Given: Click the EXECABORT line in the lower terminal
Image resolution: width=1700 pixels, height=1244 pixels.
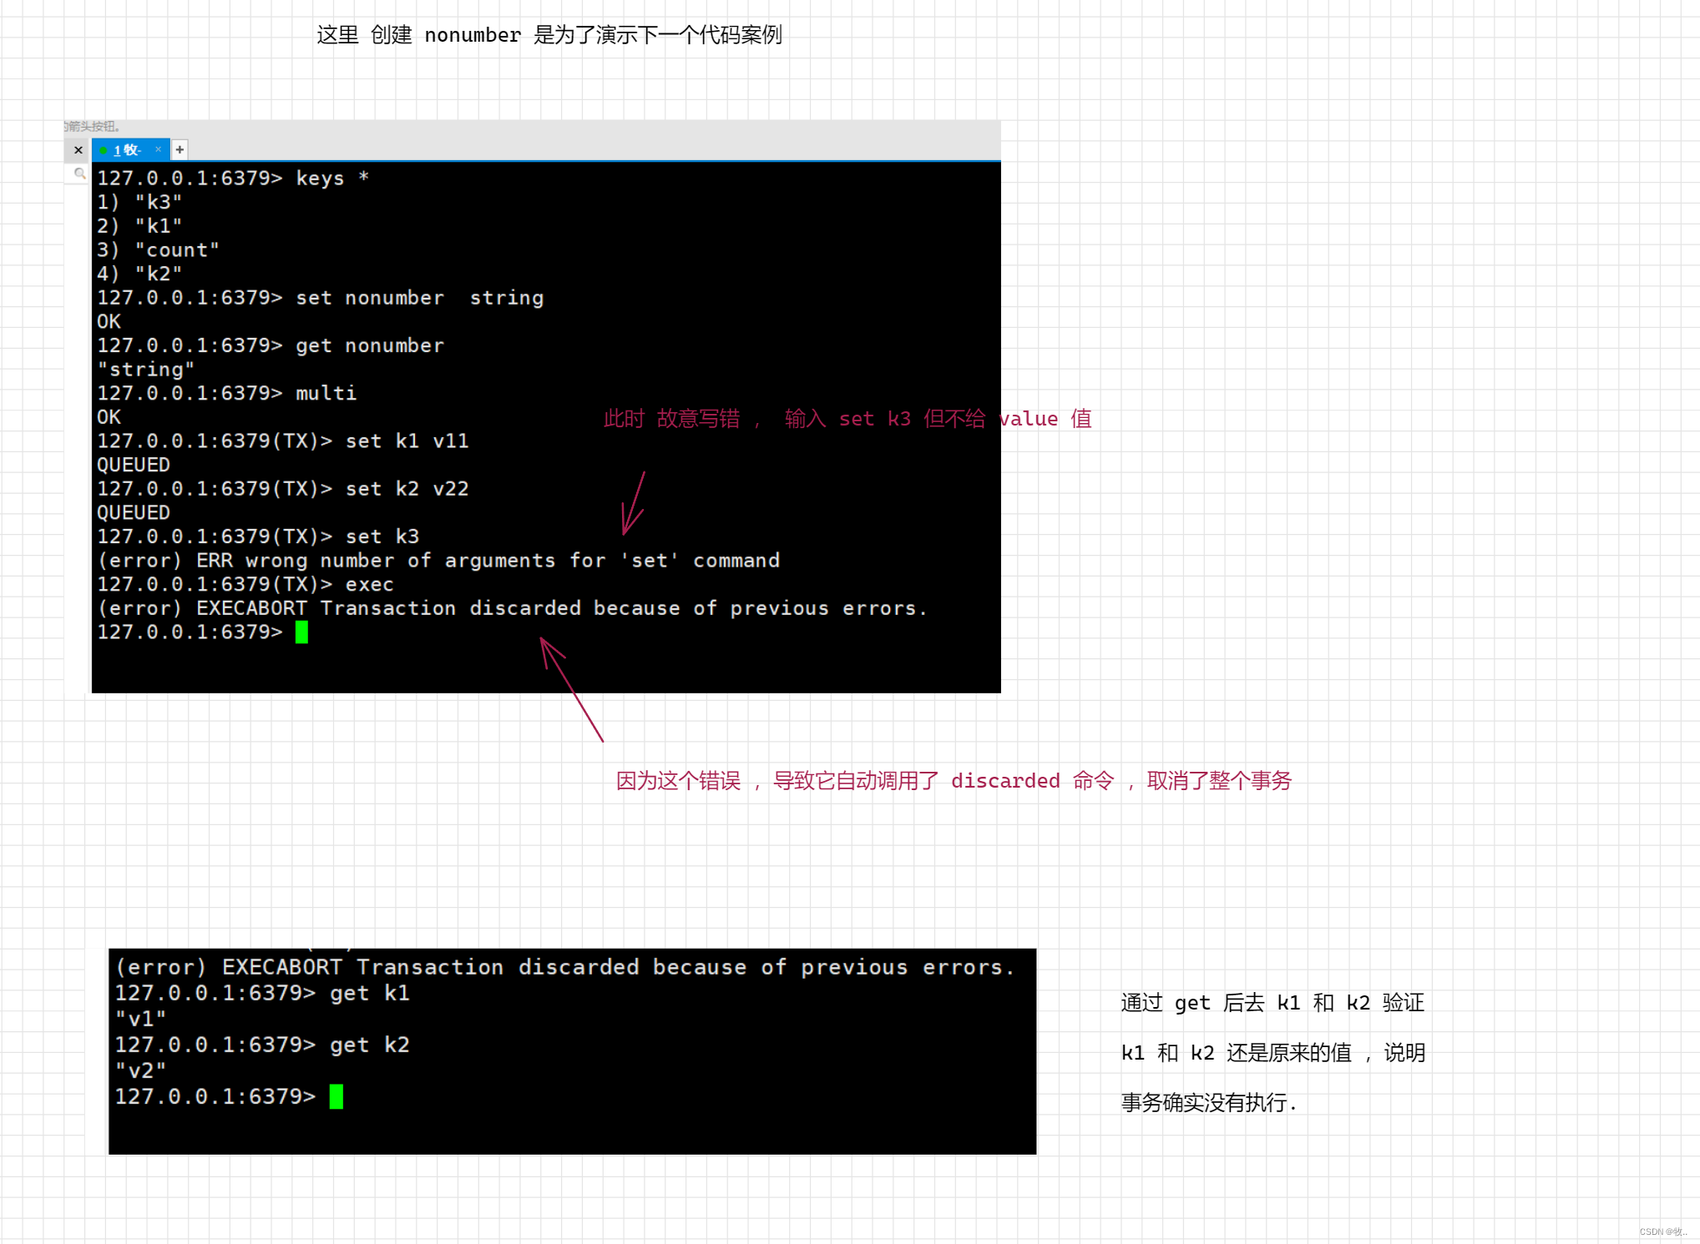Looking at the screenshot, I should coord(565,967).
